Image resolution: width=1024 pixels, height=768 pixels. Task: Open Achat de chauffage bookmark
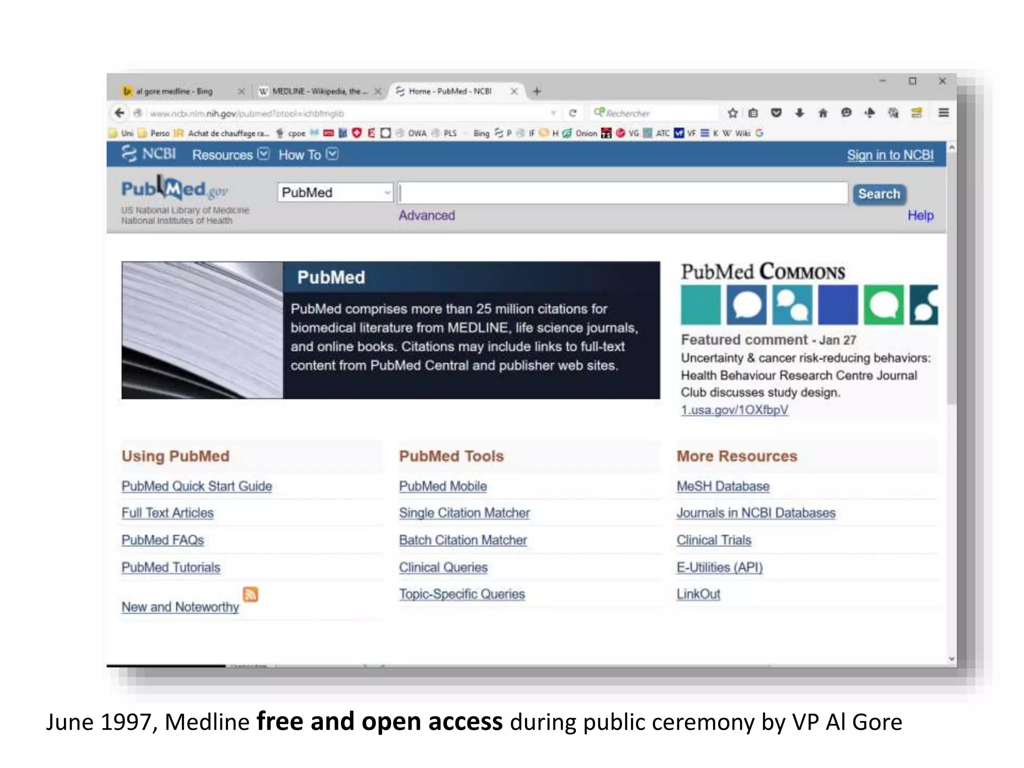222,133
